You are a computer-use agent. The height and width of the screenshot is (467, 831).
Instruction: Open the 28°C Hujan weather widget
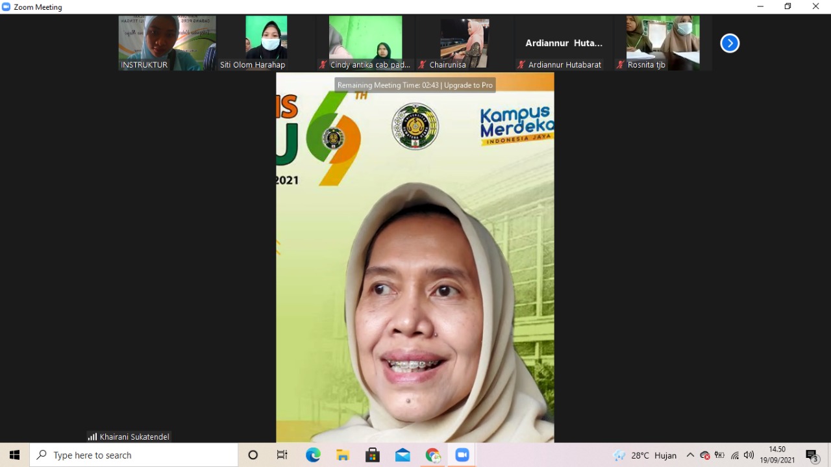tap(645, 455)
